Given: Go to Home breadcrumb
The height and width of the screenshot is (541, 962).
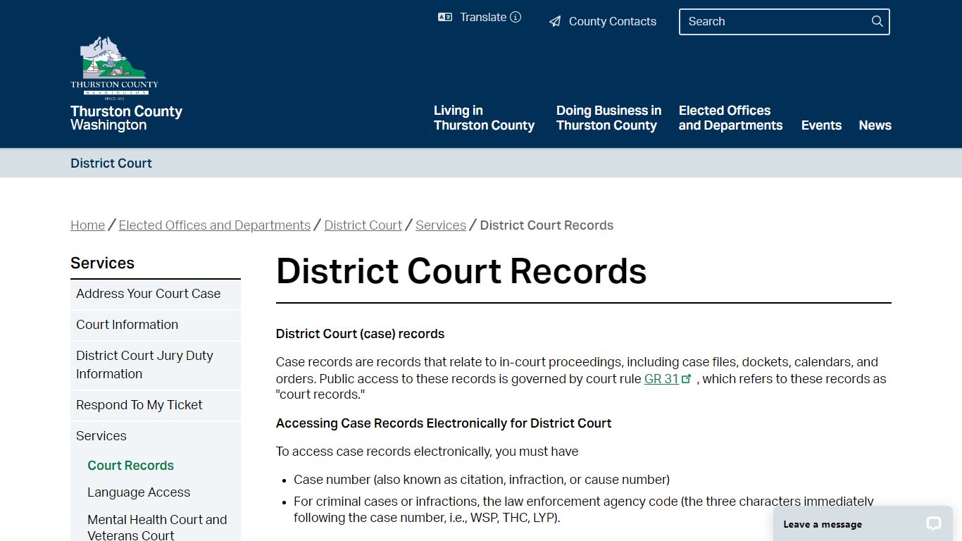Looking at the screenshot, I should pos(87,225).
